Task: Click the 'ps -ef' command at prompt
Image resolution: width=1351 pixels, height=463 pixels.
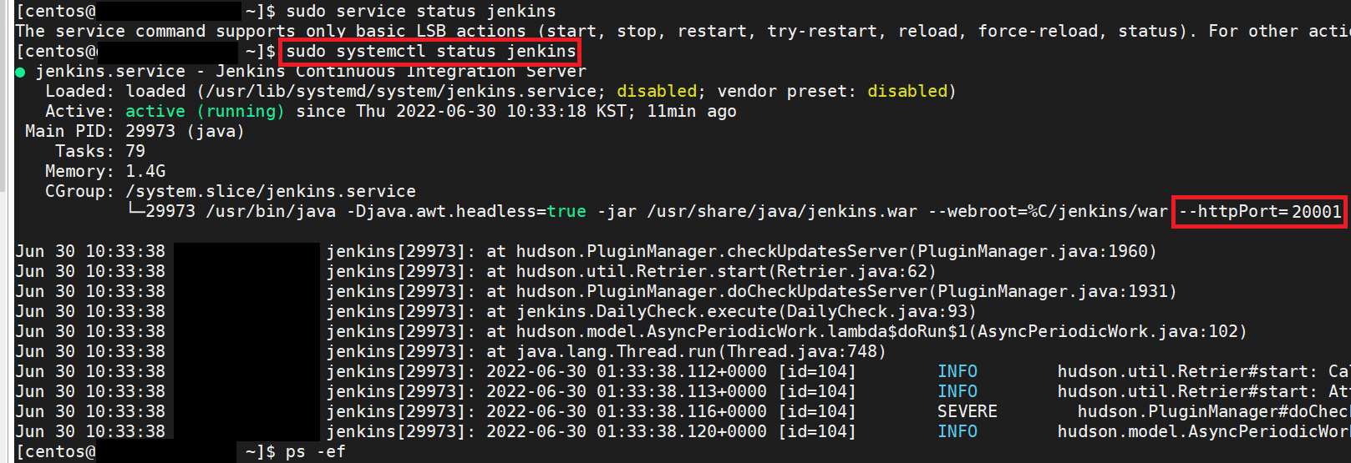Action: coord(315,451)
